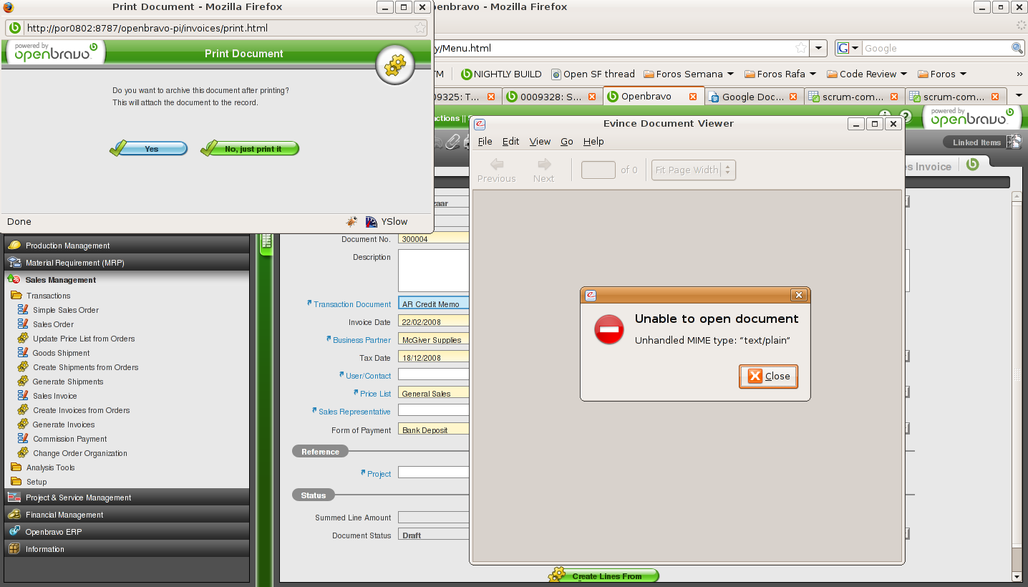Switch to the Google Doc browser tab
This screenshot has height=587, width=1028.
click(x=754, y=97)
